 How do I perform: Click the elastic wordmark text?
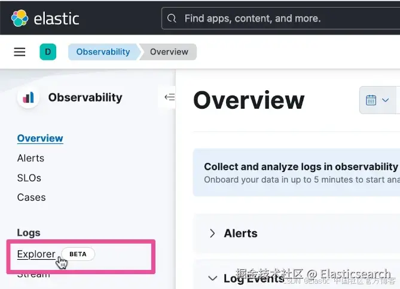(56, 19)
